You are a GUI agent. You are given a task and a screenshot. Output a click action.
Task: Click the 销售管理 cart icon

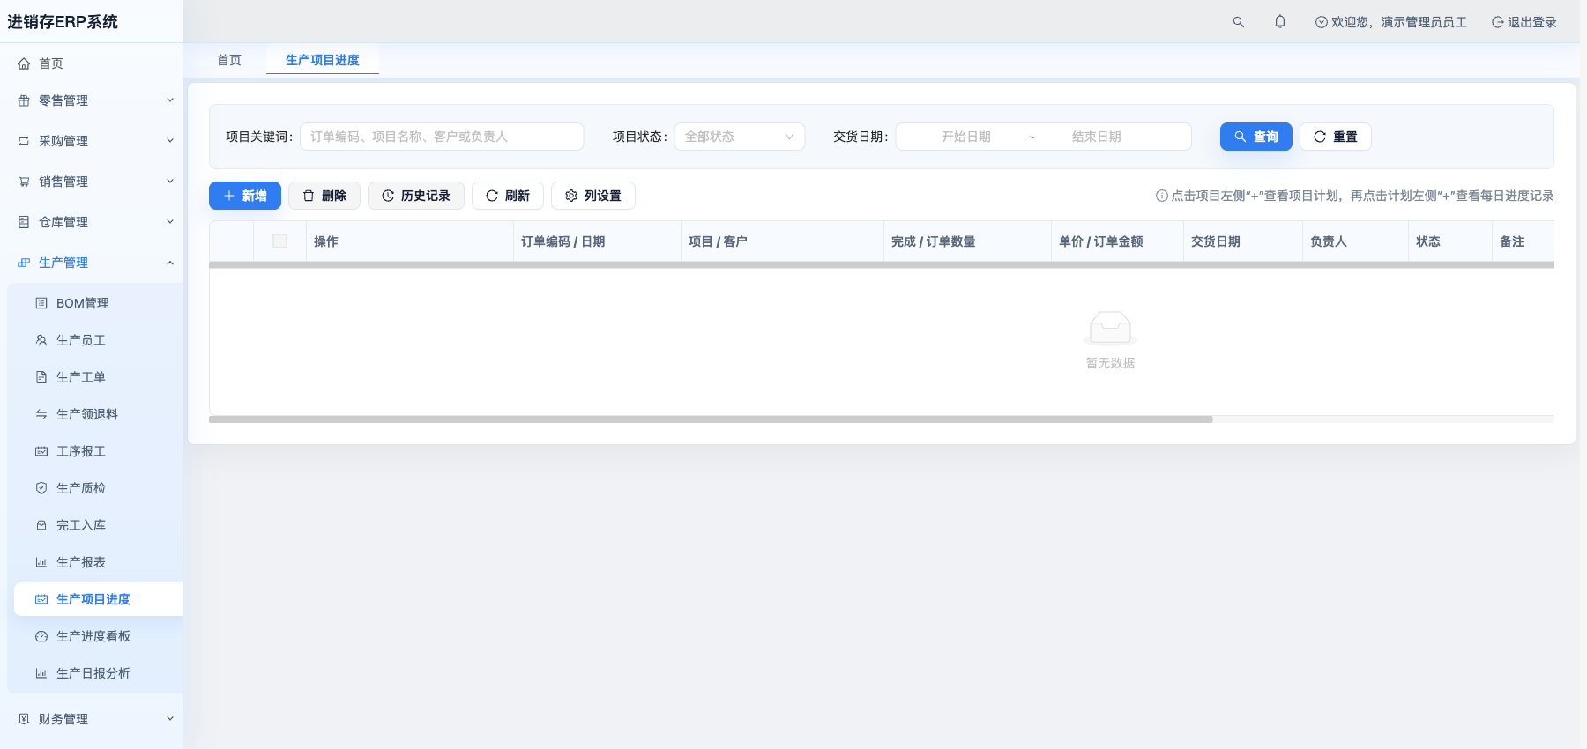click(24, 182)
